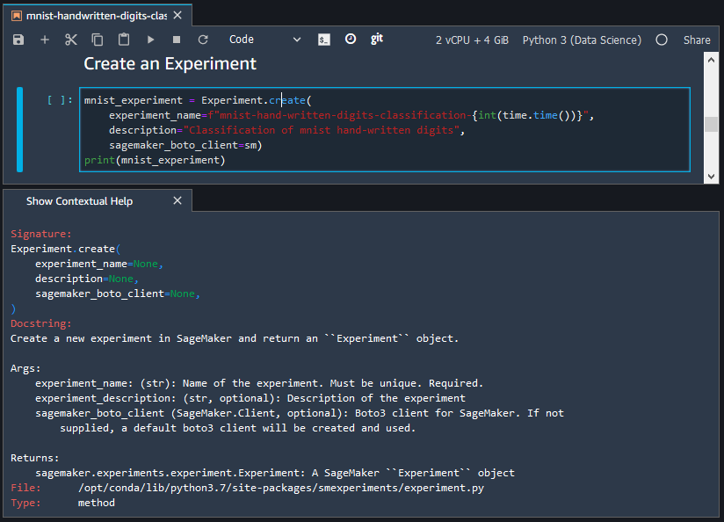
Task: Run the selected notebook cell
Action: click(x=149, y=39)
